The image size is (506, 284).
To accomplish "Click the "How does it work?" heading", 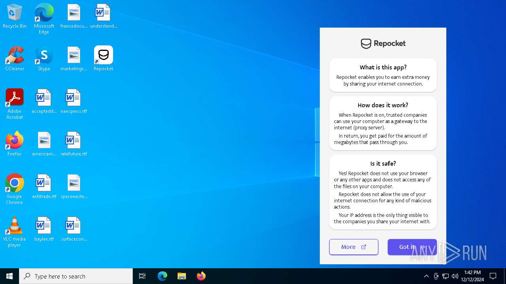I will point(383,105).
